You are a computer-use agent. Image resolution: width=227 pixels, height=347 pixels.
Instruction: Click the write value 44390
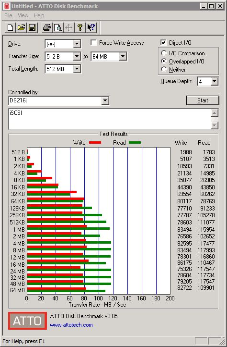(x=184, y=187)
